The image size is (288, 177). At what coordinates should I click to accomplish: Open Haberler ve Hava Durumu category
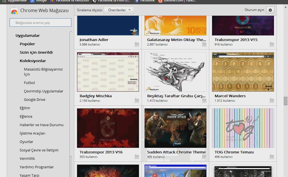[x=42, y=125]
